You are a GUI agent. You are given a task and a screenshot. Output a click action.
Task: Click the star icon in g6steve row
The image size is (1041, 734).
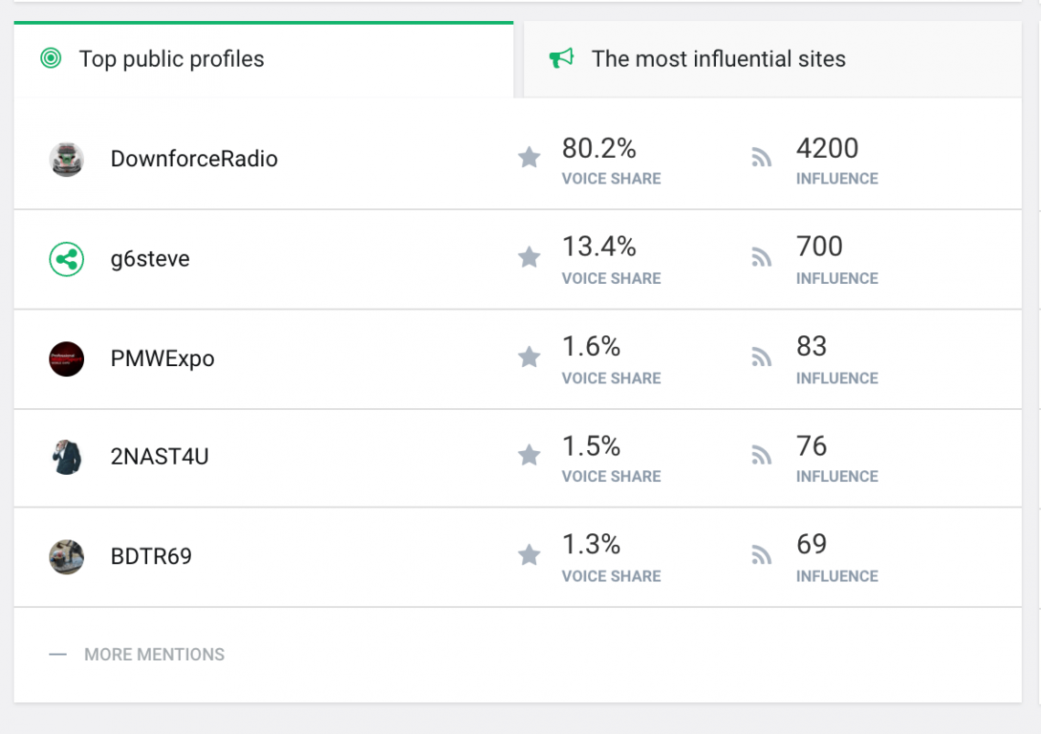pyautogui.click(x=530, y=257)
